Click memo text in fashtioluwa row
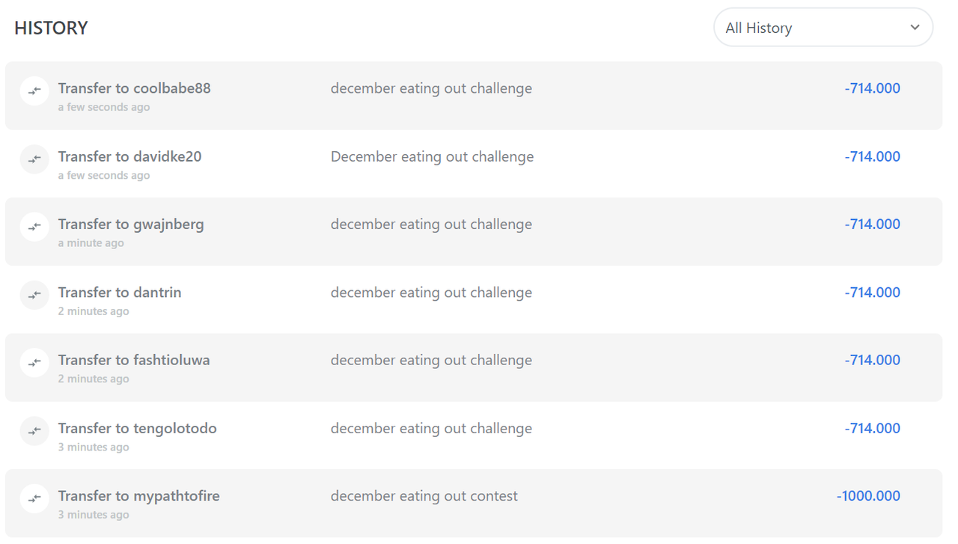958x544 pixels. (432, 361)
